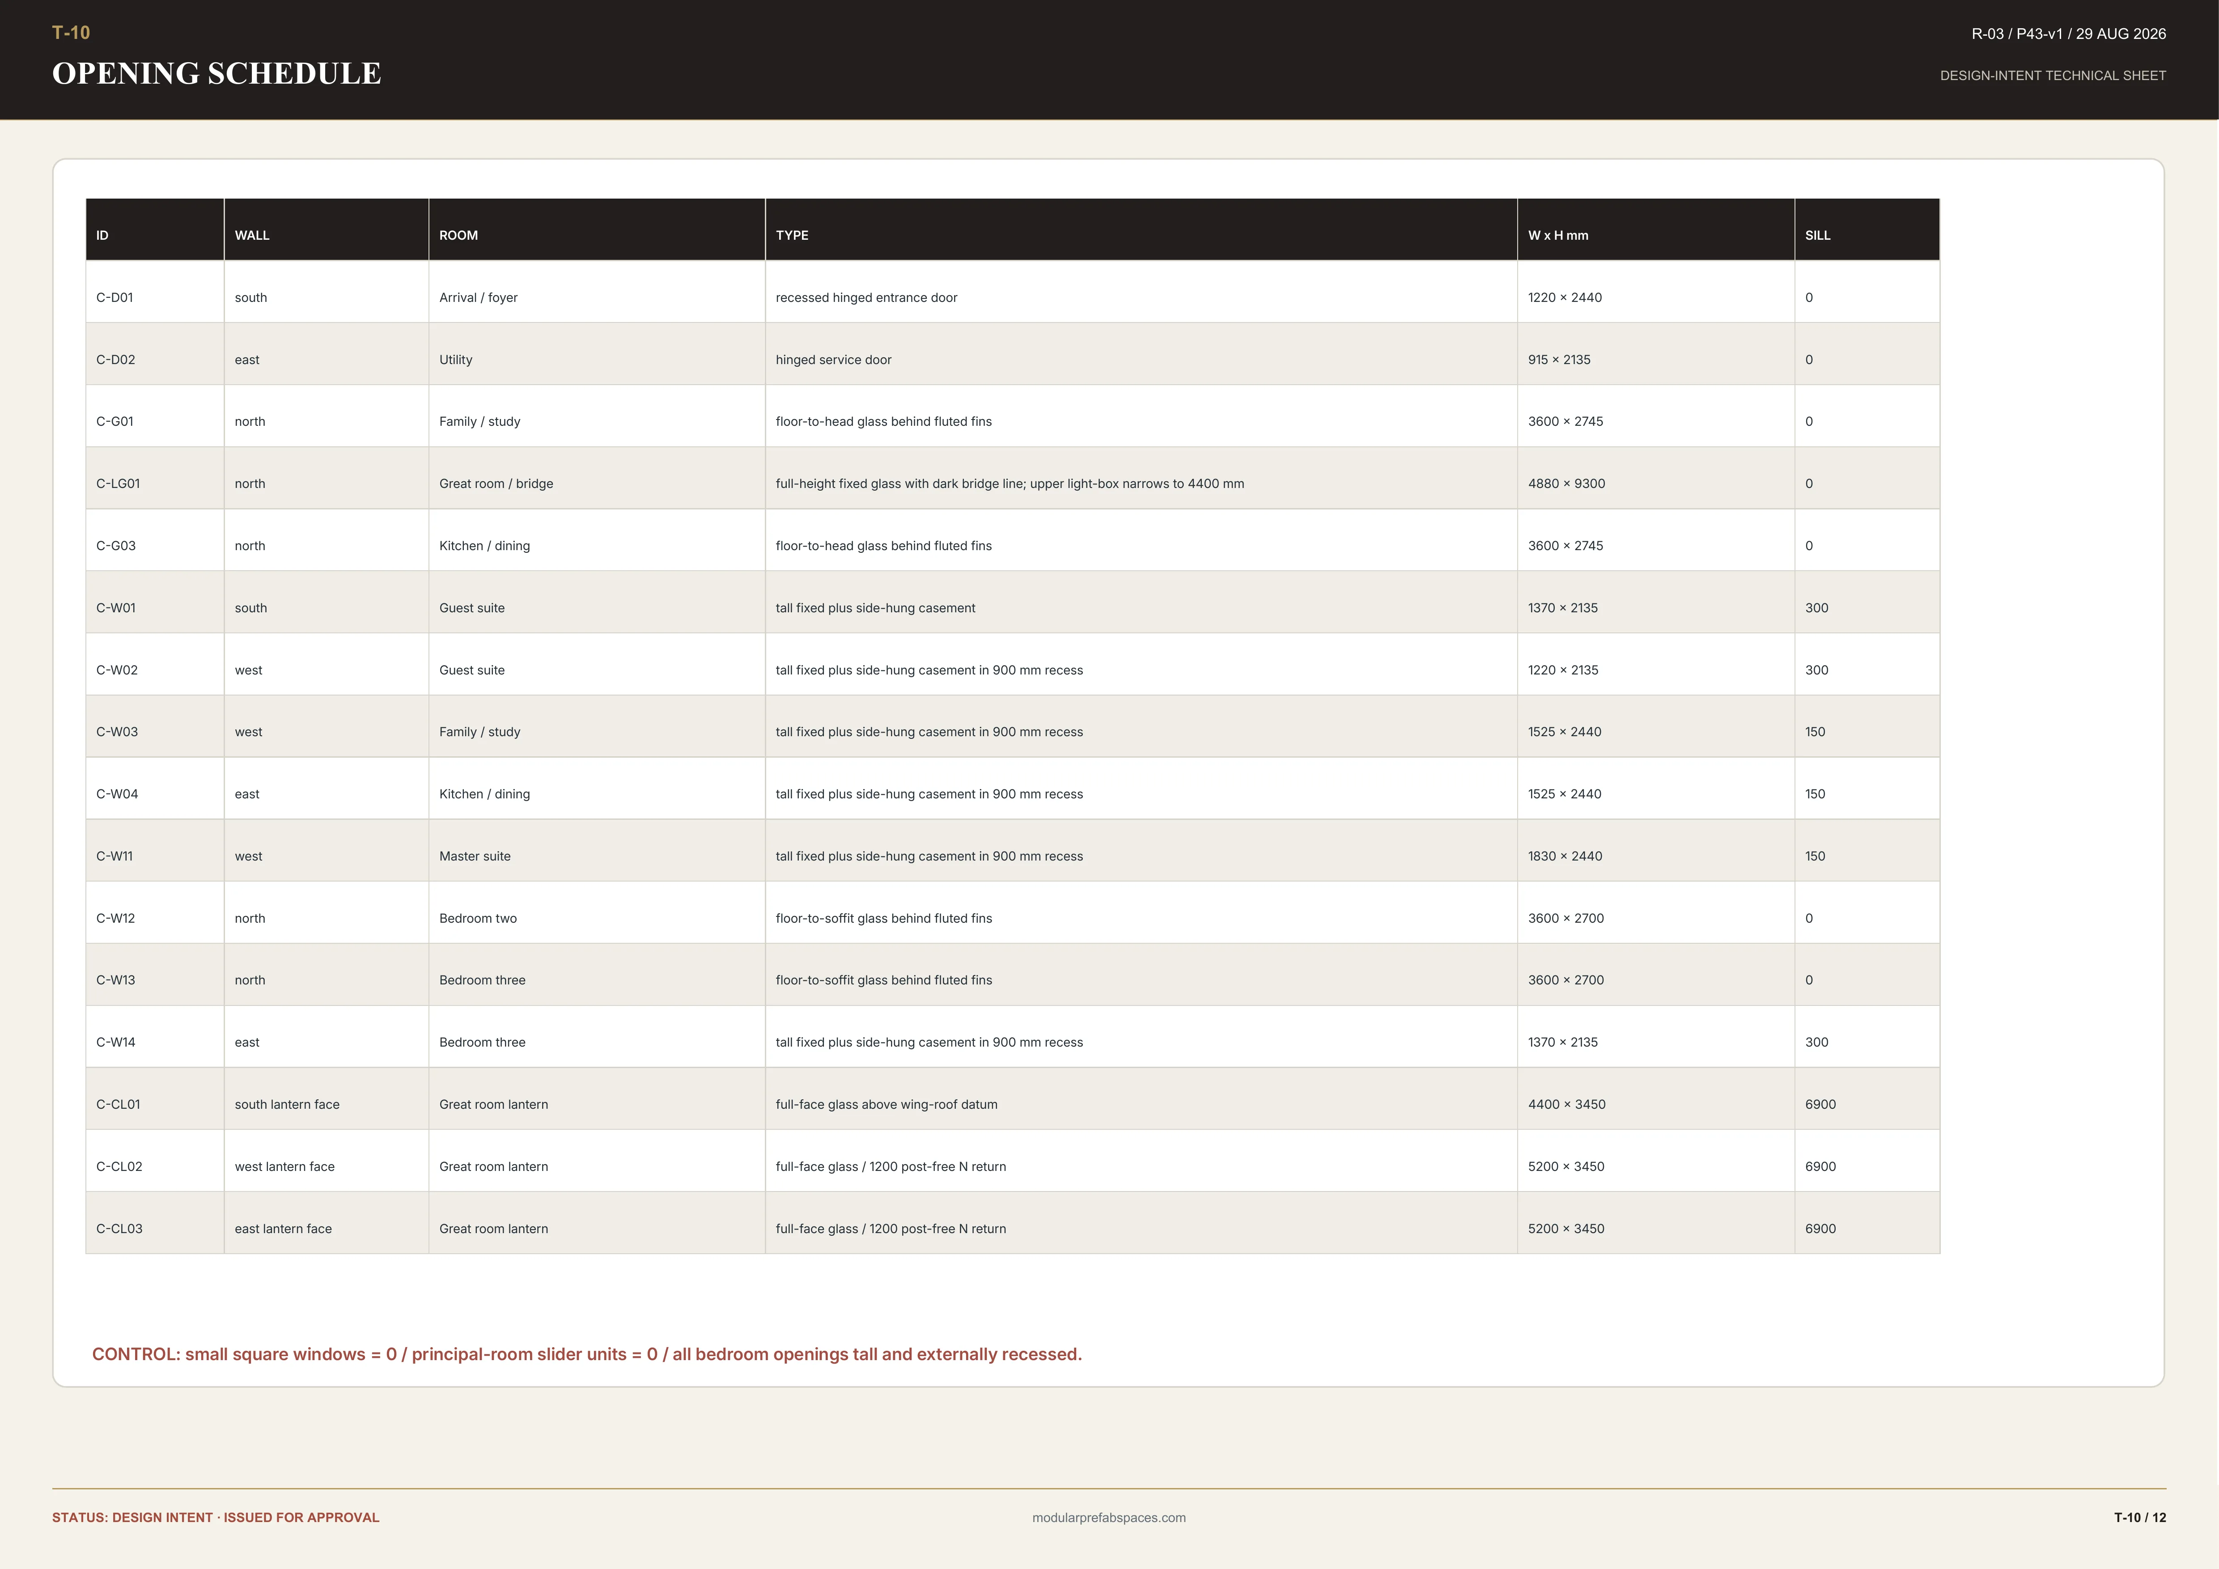Click the Great room / bridge cell
The width and height of the screenshot is (2219, 1569).
[597, 478]
